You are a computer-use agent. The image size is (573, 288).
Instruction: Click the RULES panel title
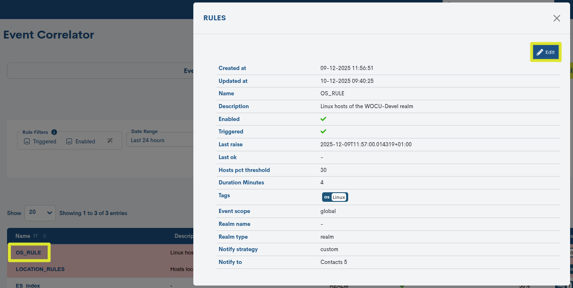214,18
